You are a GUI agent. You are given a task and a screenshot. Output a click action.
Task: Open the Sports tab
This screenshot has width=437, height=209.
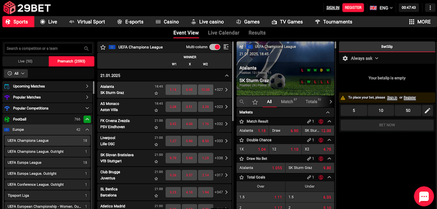coord(18,21)
